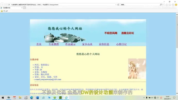178x100 pixels.
Task: Click the 自我介绍 heading
Action: click(34, 60)
